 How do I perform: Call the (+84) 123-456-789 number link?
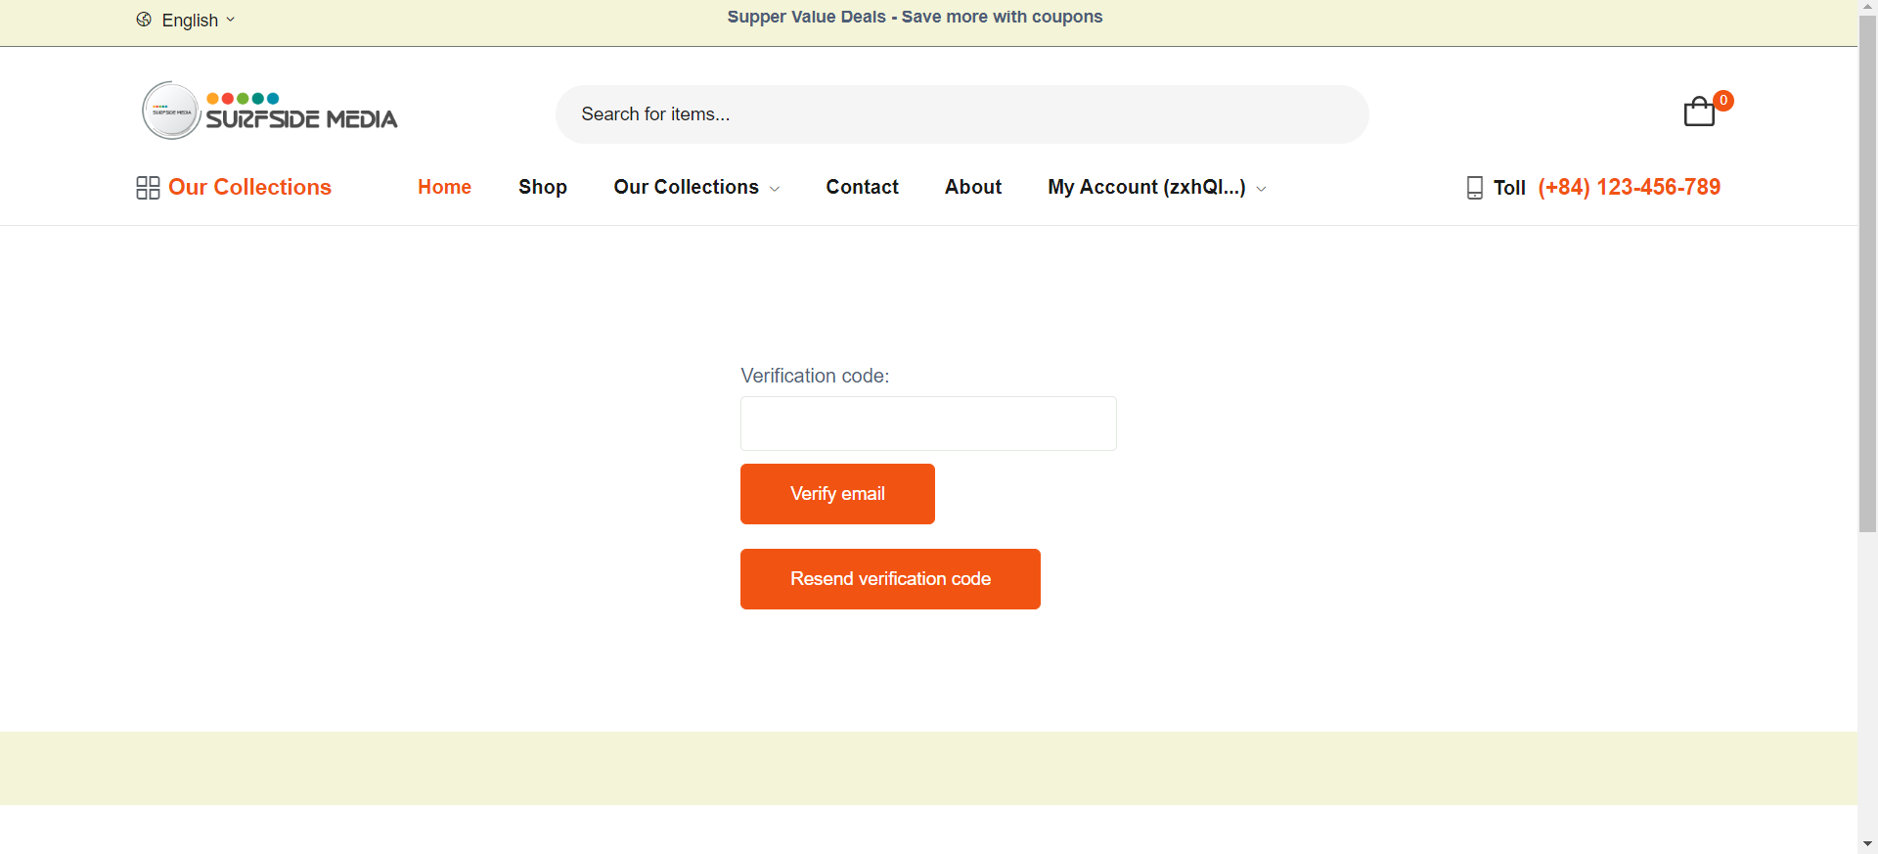coord(1629,187)
